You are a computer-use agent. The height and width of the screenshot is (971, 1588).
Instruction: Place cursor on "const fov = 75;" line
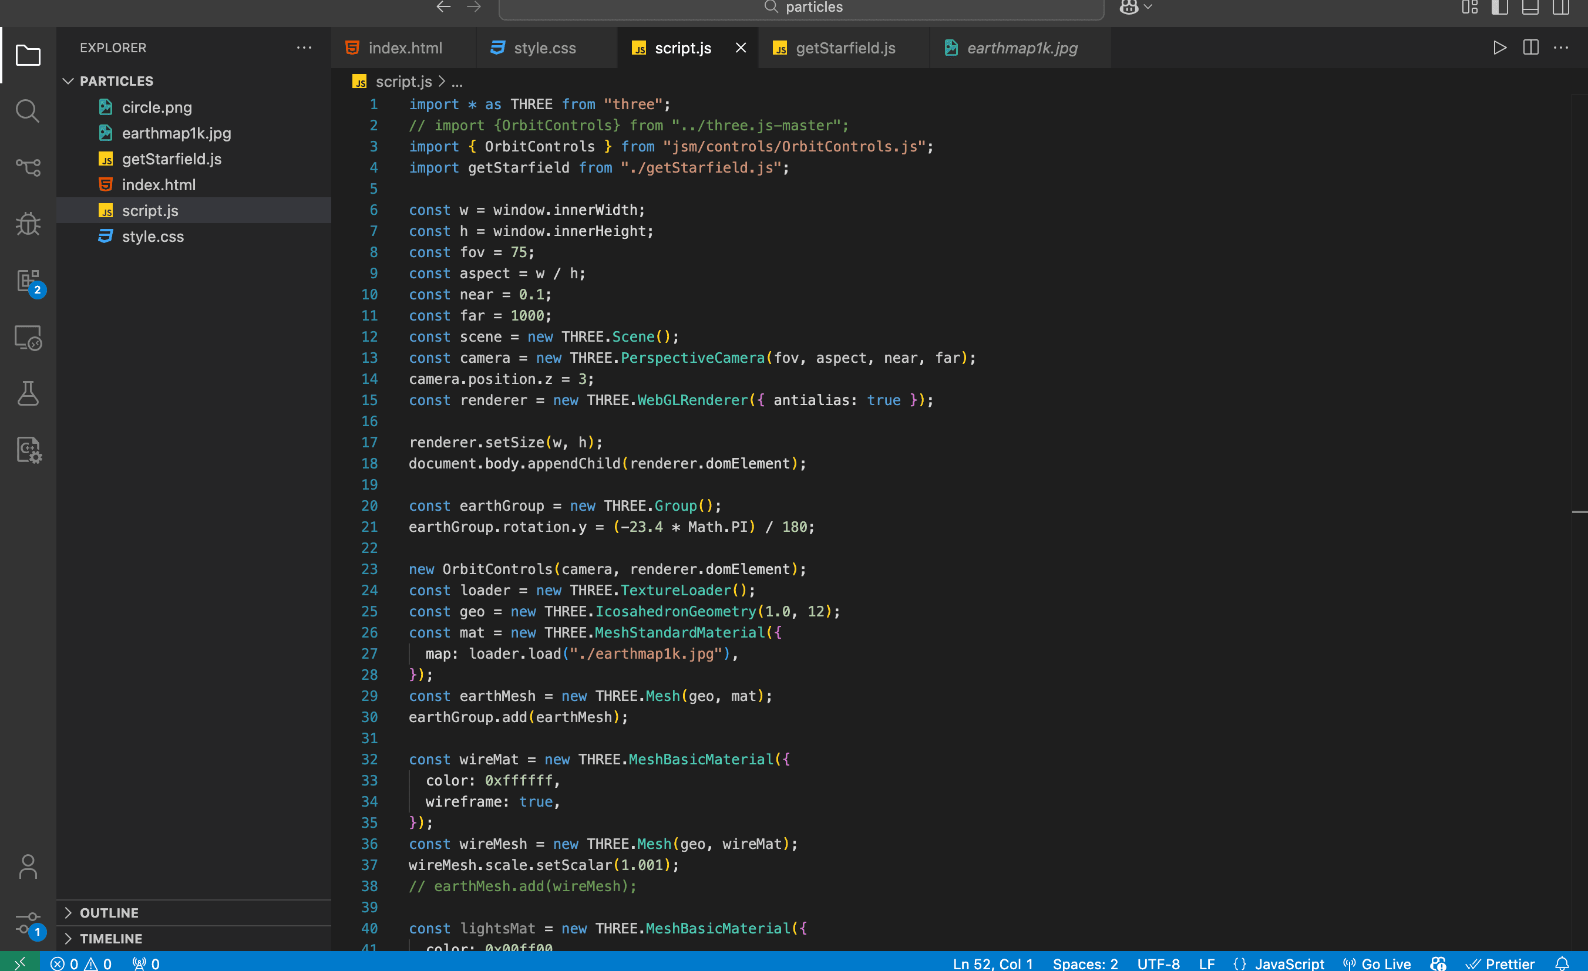[x=472, y=252]
